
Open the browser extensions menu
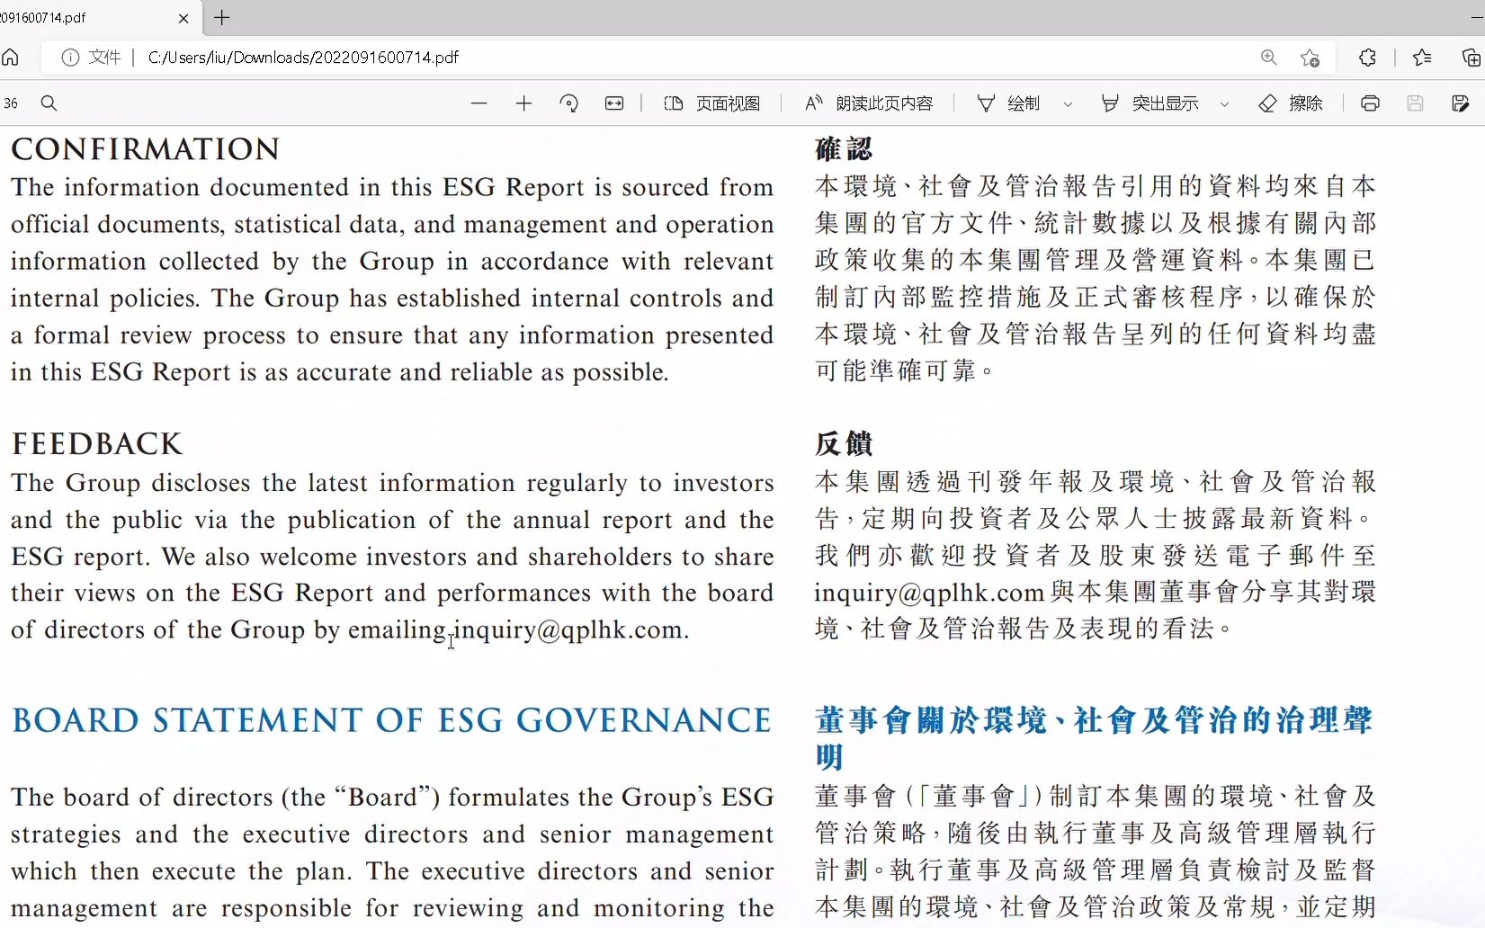click(1368, 58)
